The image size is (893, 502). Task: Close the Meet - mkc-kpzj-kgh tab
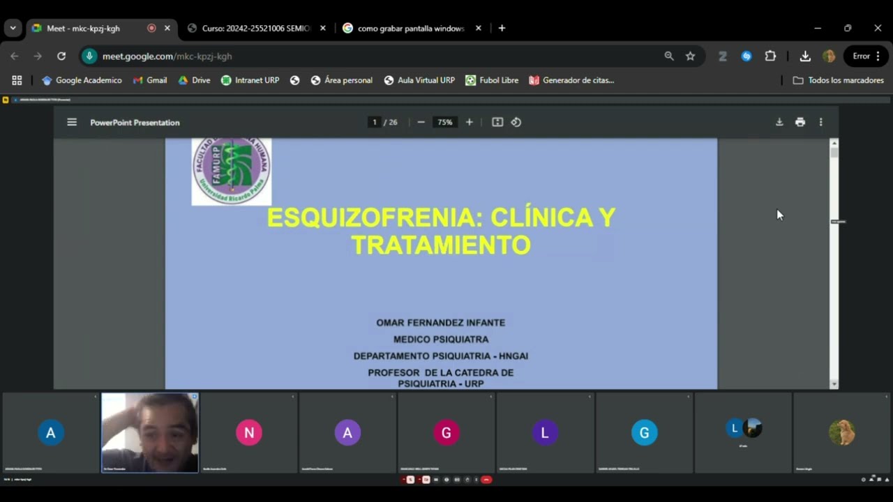(x=167, y=29)
